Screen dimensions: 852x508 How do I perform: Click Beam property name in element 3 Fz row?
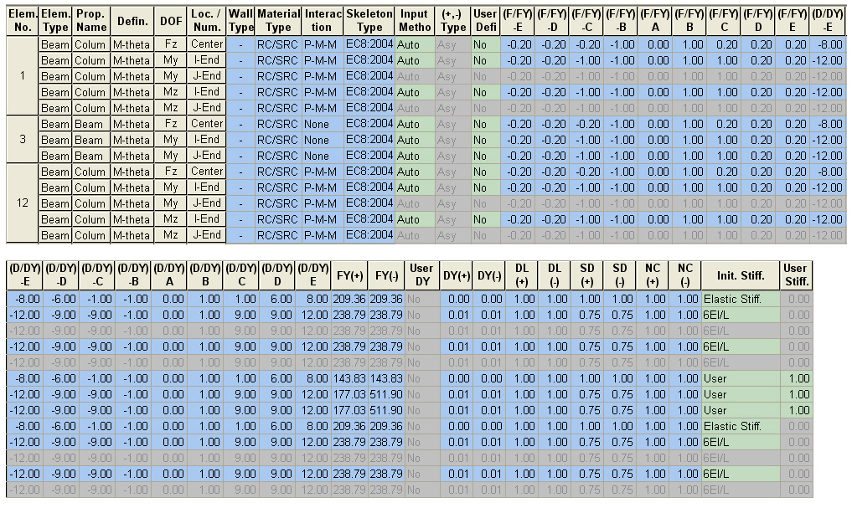[91, 124]
